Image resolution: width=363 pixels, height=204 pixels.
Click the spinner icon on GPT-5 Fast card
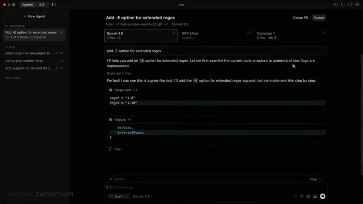click(x=249, y=33)
